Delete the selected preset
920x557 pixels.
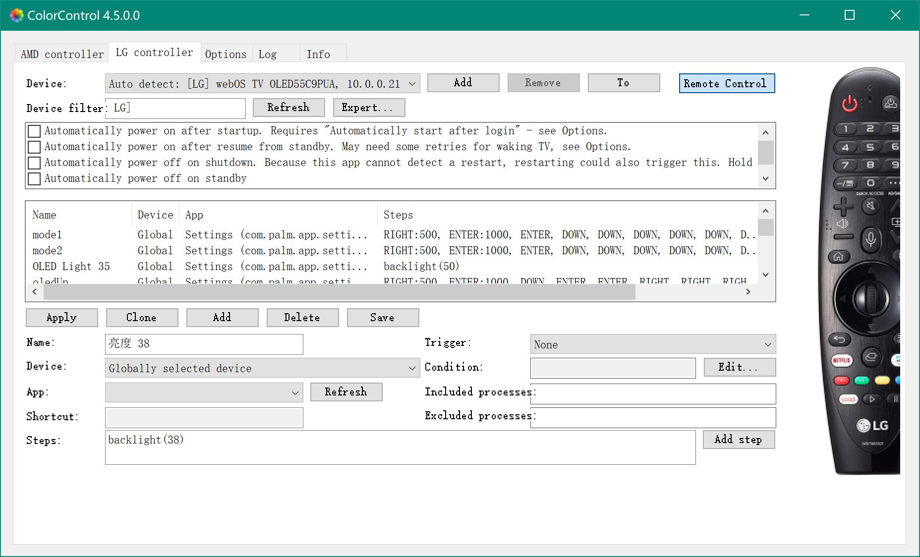click(x=302, y=318)
